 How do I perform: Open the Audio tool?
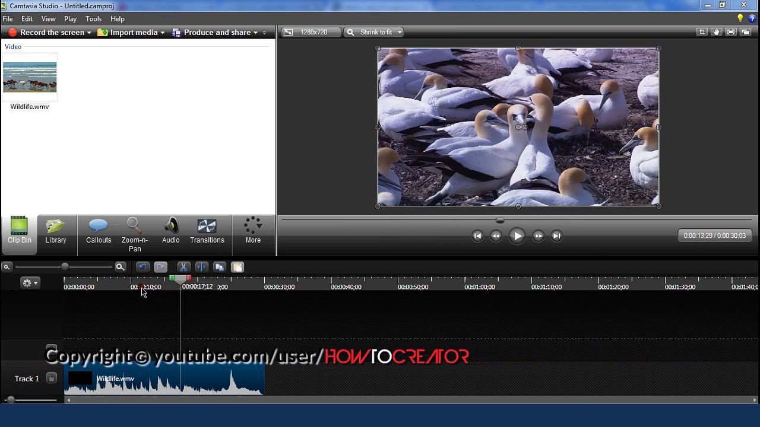[x=170, y=231]
